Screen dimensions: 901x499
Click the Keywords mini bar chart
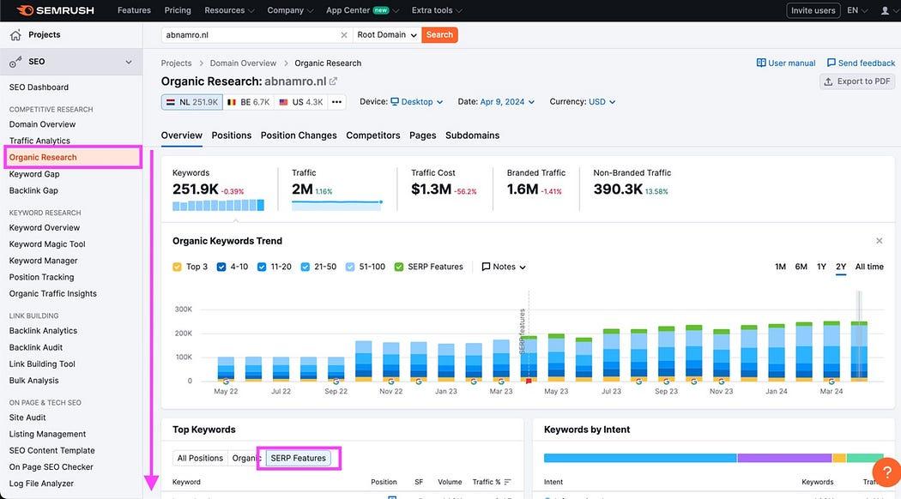[218, 205]
